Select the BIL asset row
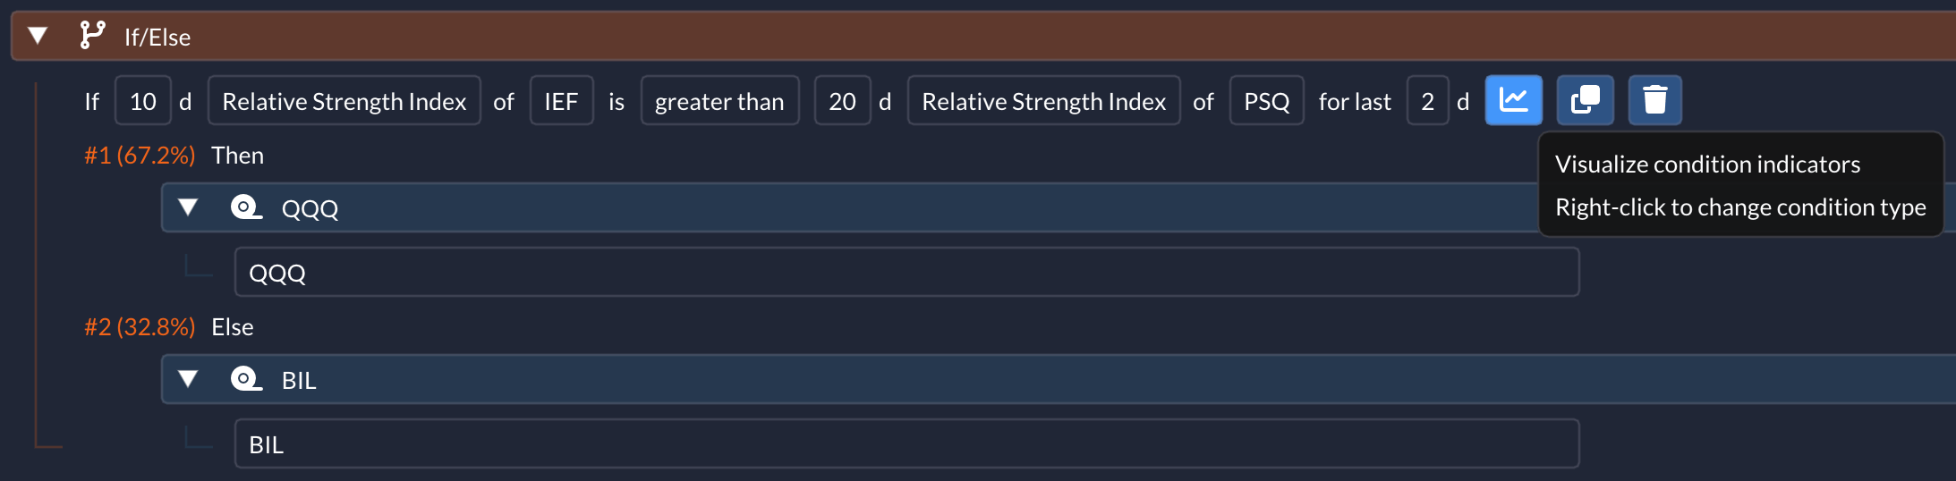This screenshot has height=481, width=1956. tap(906, 444)
